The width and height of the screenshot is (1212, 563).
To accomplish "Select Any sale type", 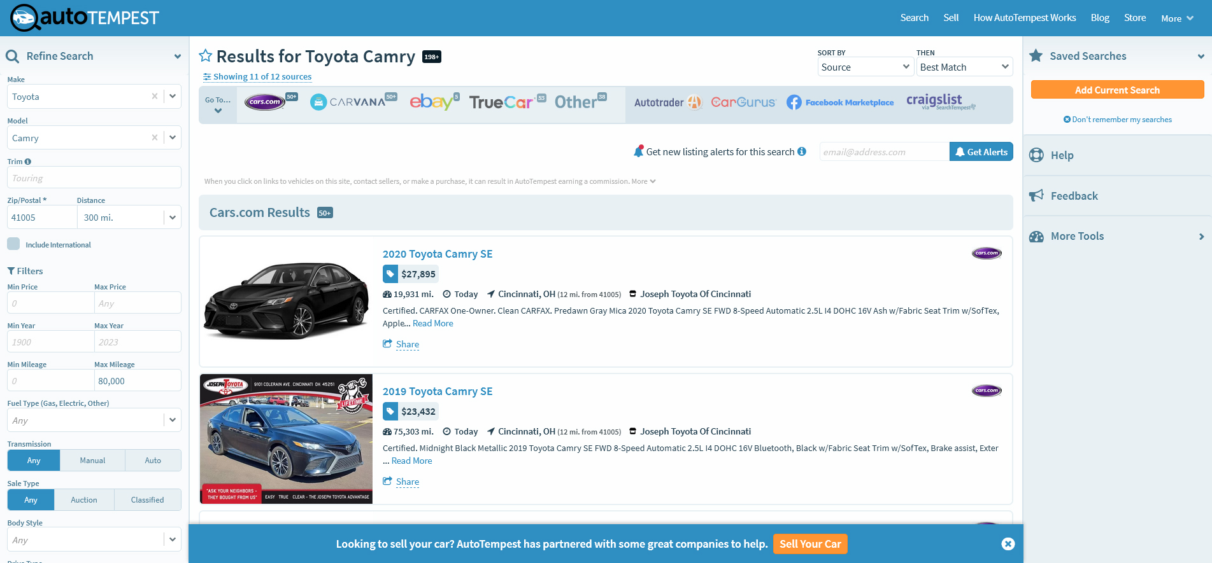I will [x=31, y=500].
